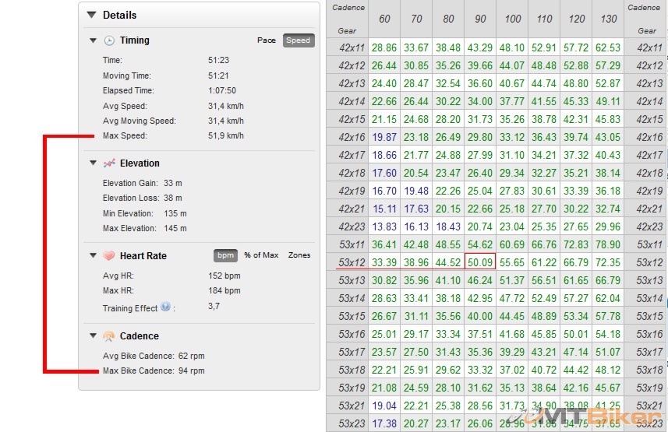Click the highlighted 50.09 table cell
Screen dimensions: 668x432
click(x=479, y=262)
